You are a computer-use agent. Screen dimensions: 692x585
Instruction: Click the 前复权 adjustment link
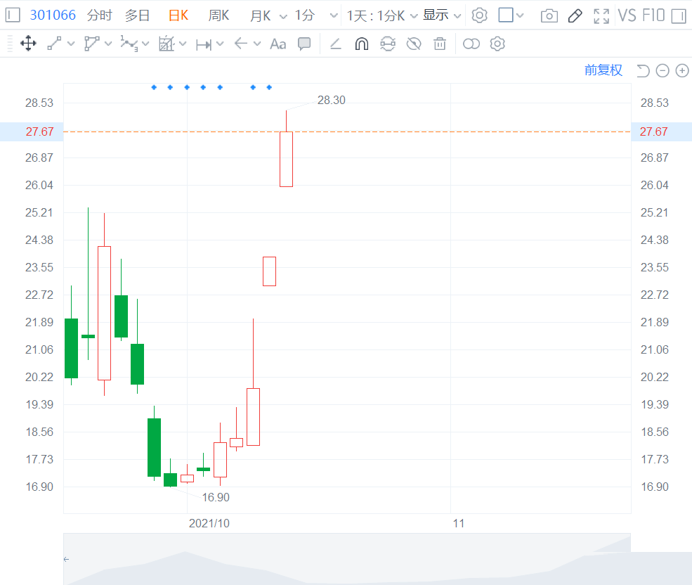(x=603, y=70)
